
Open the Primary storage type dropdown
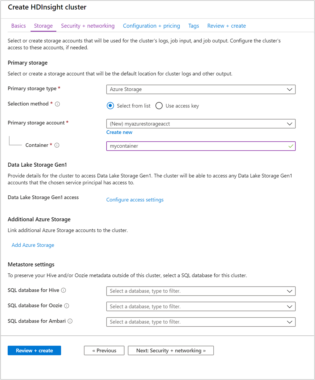289,90
